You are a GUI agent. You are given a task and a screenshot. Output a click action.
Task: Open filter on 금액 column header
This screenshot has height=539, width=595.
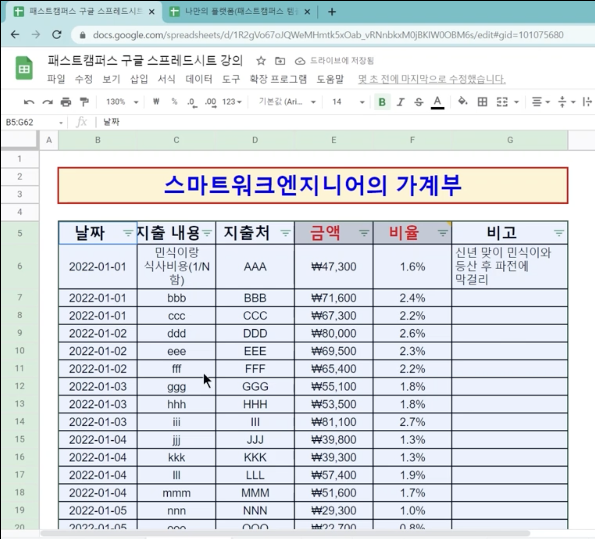364,233
